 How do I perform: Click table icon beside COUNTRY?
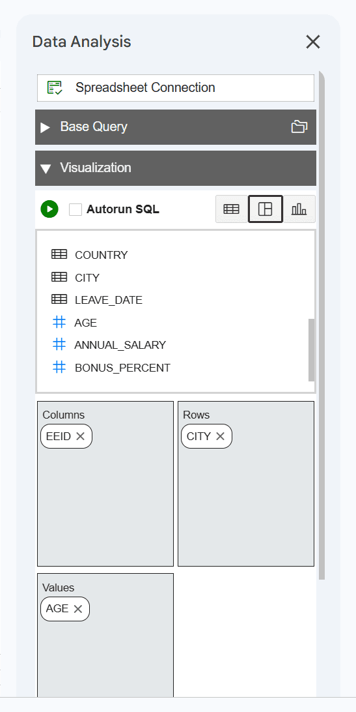[x=59, y=255]
